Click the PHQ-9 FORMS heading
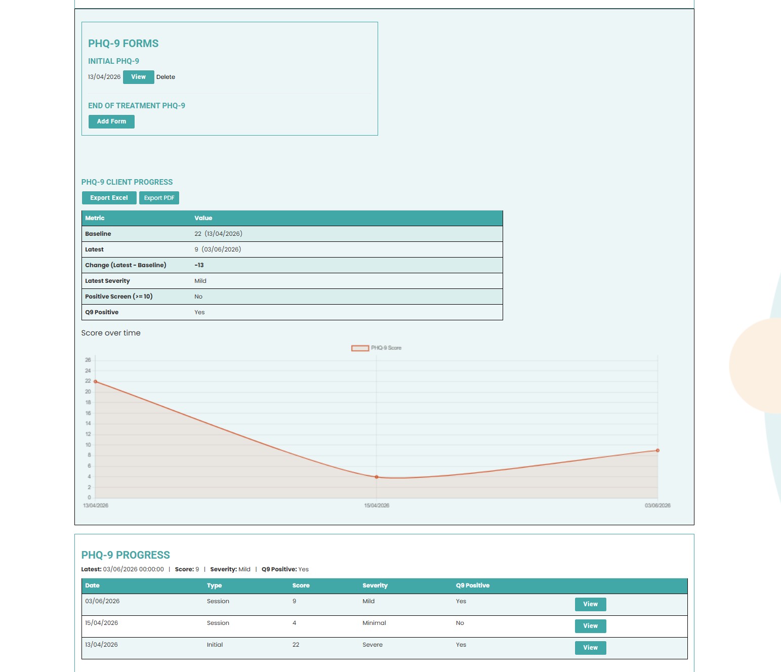 124,44
